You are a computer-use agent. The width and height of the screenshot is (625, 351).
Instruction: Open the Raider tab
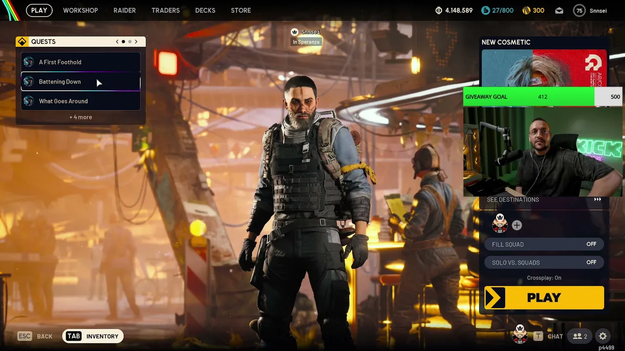coord(125,10)
